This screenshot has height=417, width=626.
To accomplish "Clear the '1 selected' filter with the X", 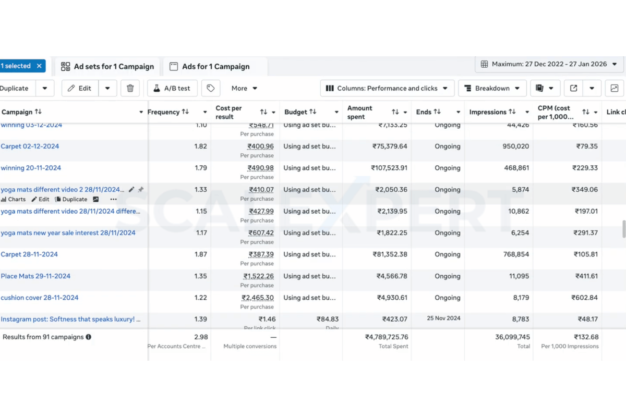I will [x=39, y=66].
